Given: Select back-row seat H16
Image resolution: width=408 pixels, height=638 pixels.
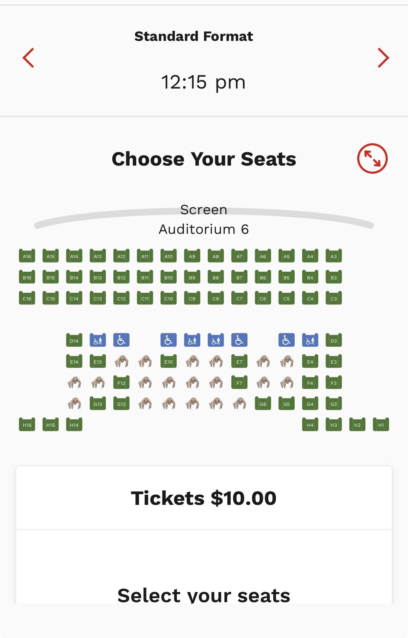Looking at the screenshot, I should (x=27, y=424).
